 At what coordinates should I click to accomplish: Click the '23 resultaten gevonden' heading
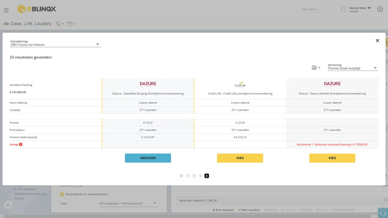pos(31,57)
